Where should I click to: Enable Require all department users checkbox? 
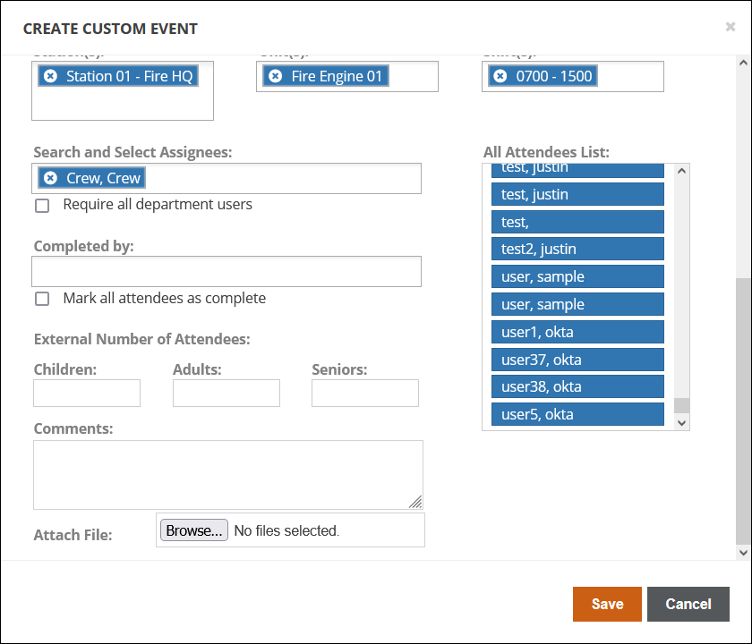pos(42,206)
